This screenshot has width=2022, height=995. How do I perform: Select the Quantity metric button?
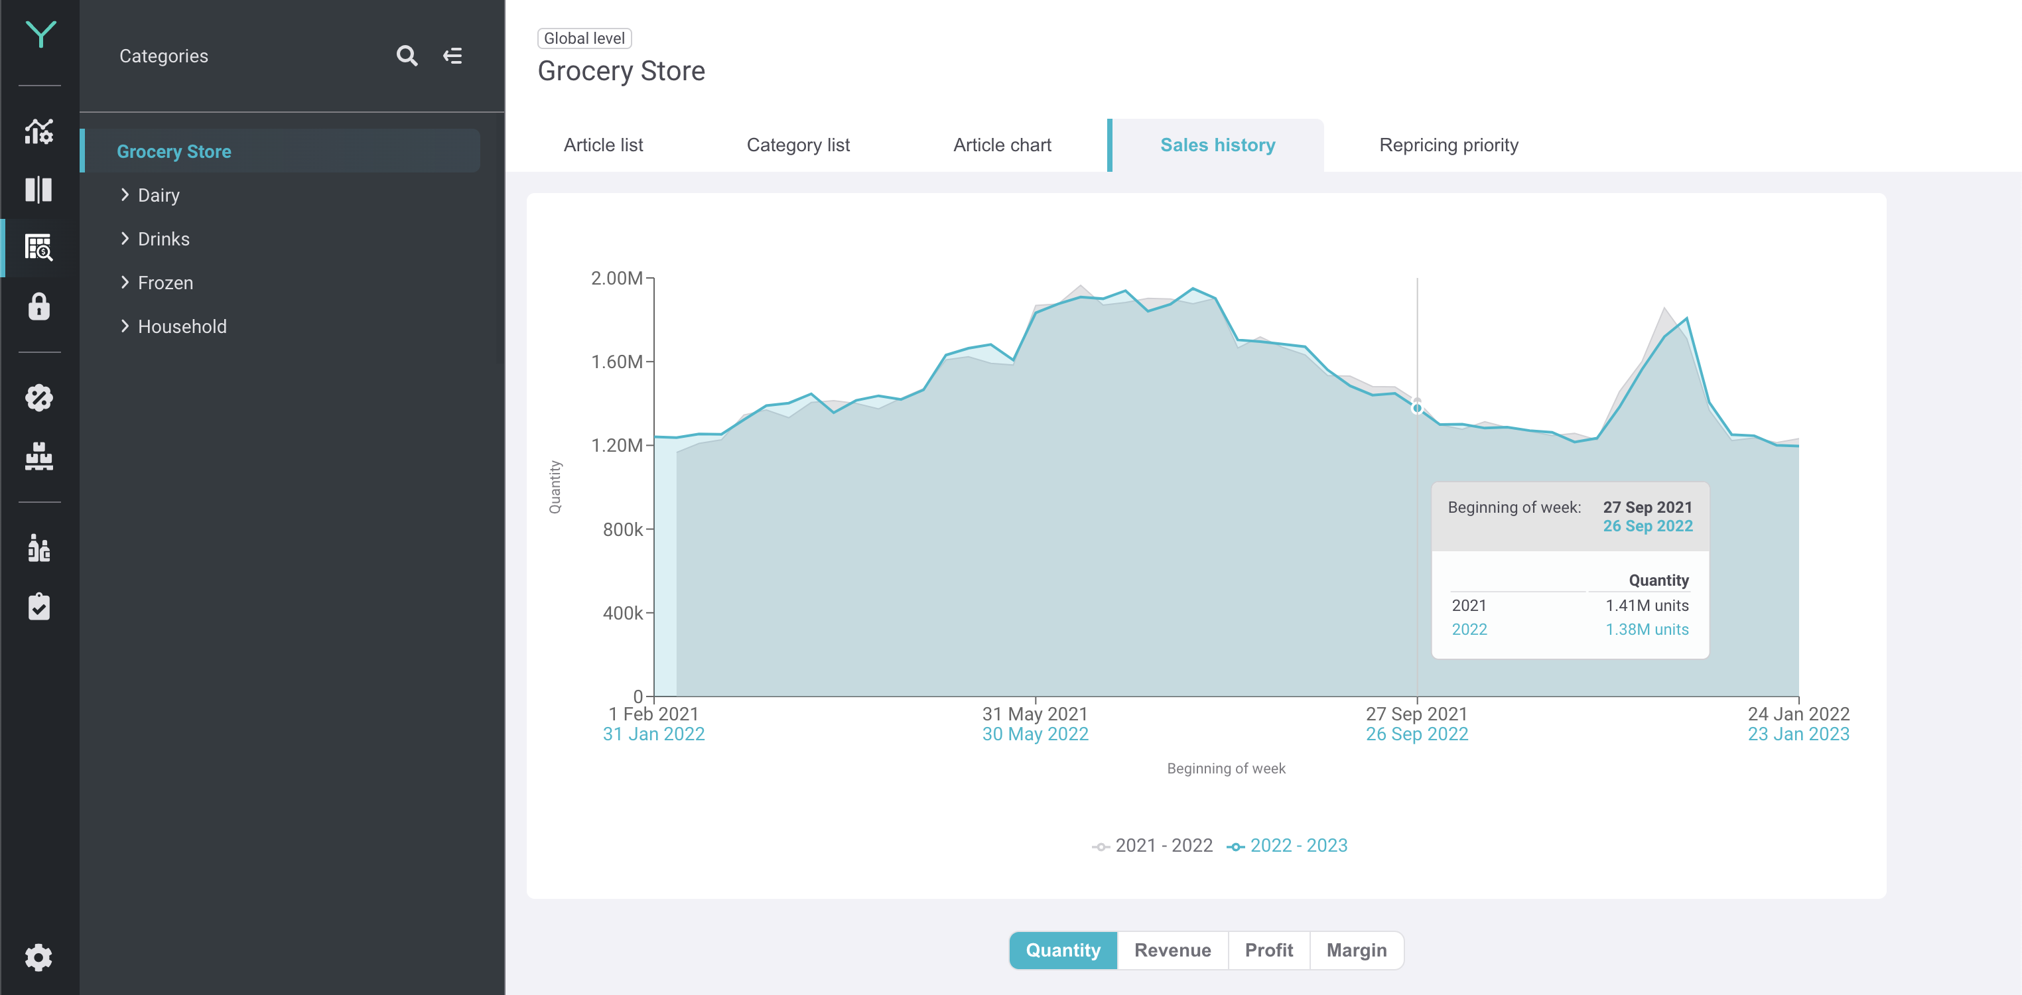pyautogui.click(x=1063, y=951)
